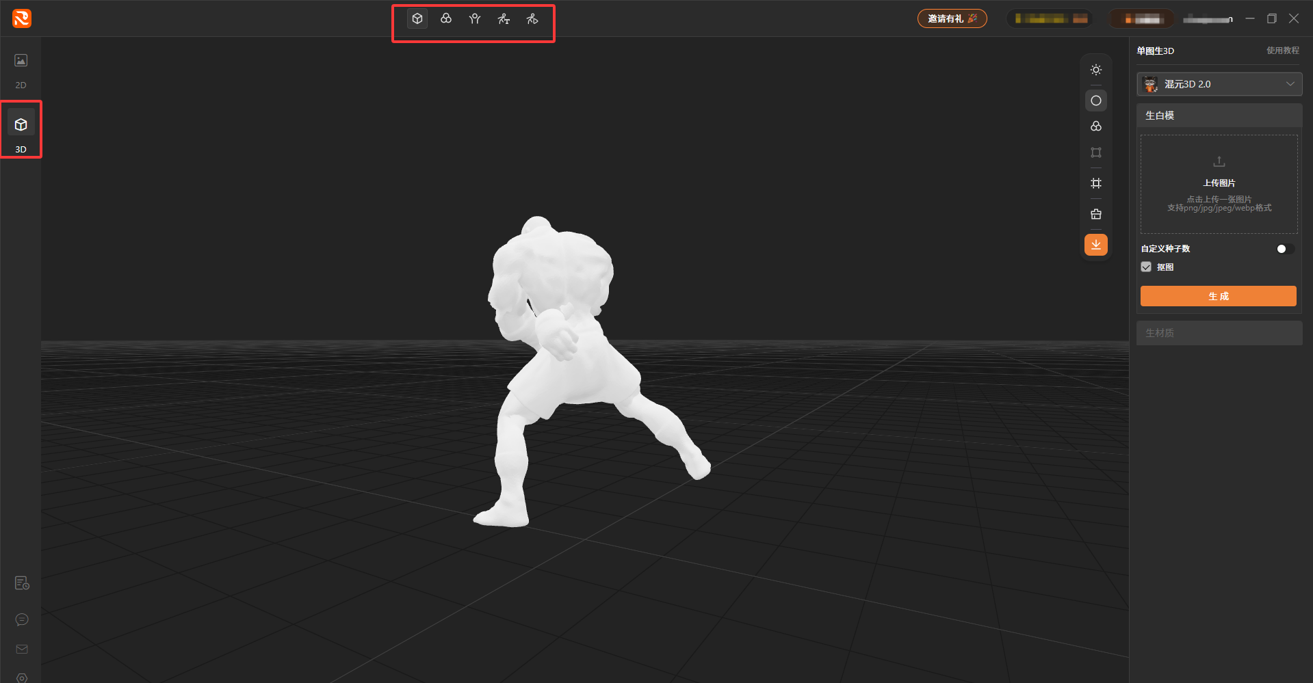Open the toolbox briefcase icon
1313x683 pixels.
pyautogui.click(x=1096, y=214)
